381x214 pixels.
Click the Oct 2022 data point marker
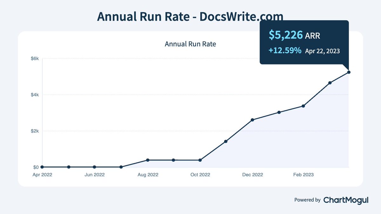click(x=200, y=160)
